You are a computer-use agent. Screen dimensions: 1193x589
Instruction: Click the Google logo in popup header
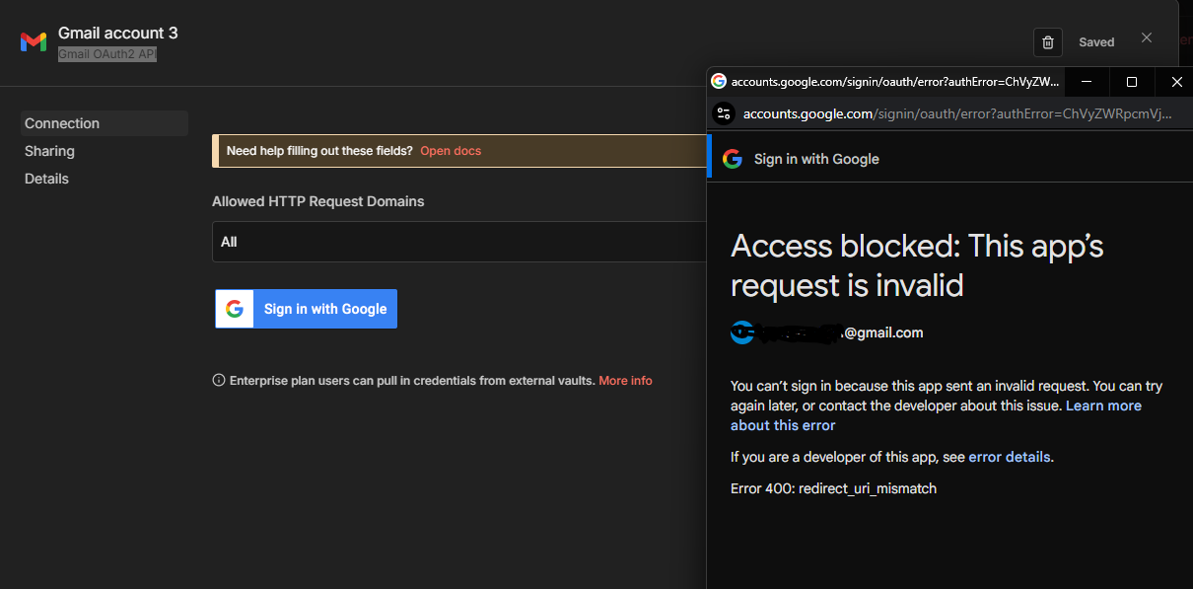(732, 159)
